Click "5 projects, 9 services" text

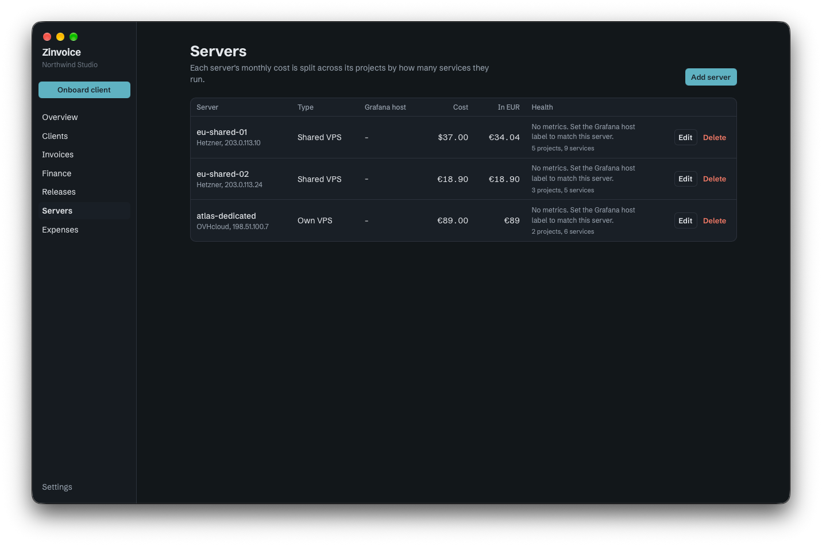(x=563, y=148)
